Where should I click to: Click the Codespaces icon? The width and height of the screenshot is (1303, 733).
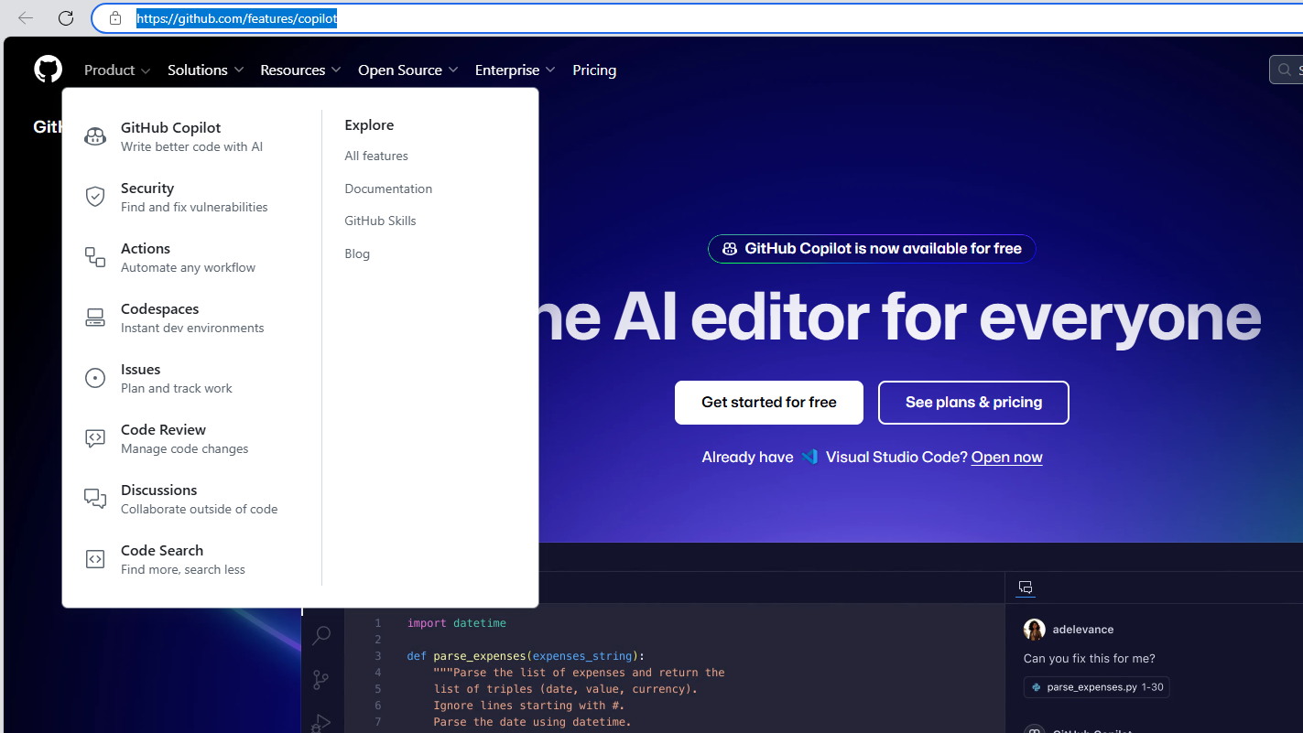(95, 317)
